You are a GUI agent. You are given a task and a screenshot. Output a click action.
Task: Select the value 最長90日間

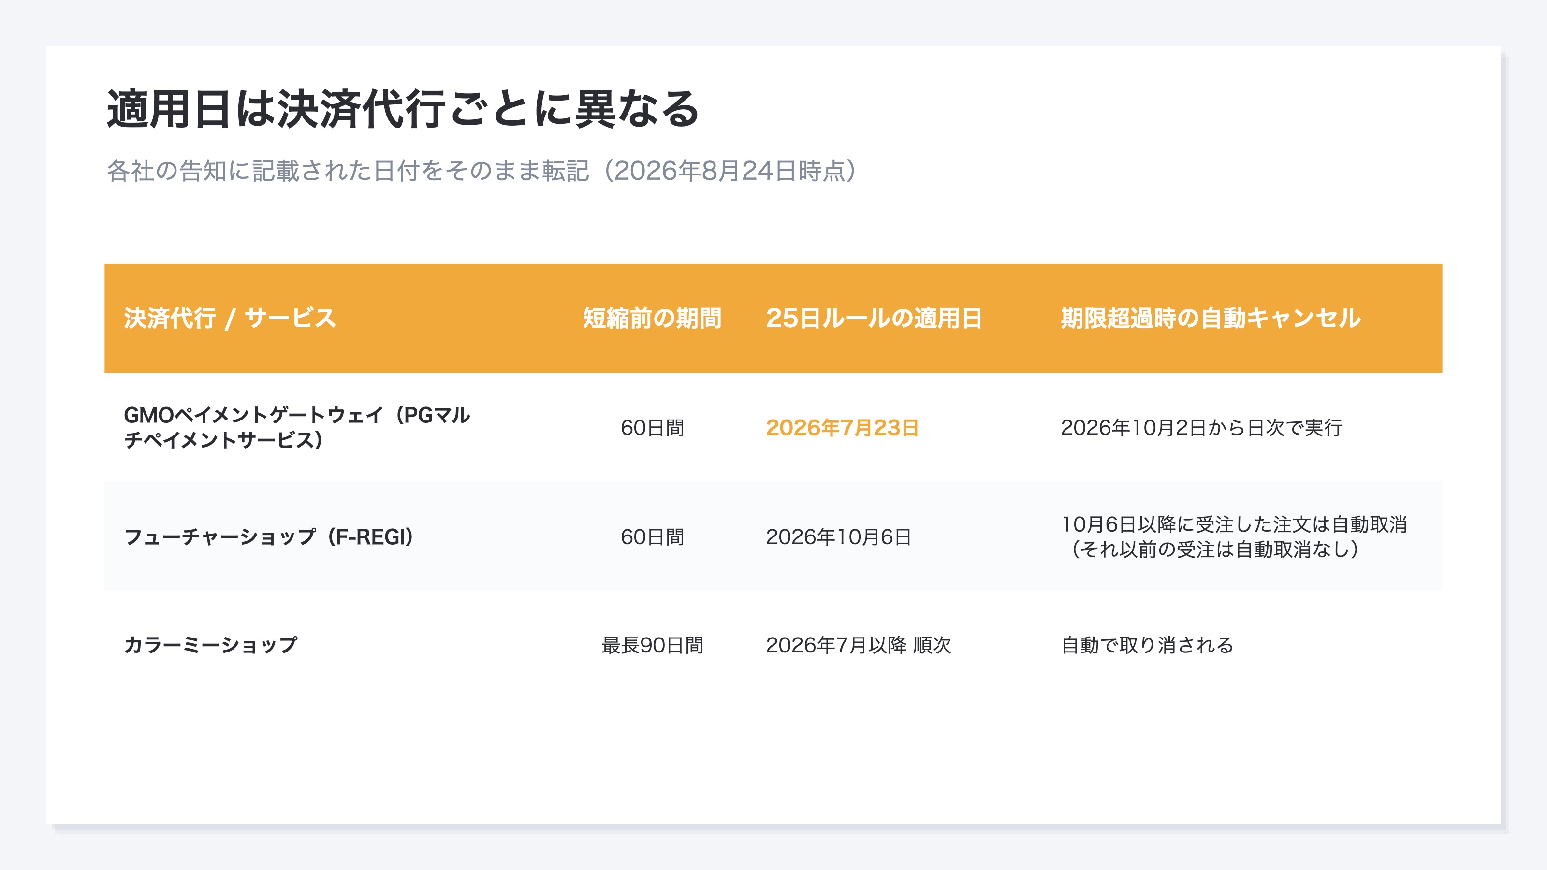click(x=652, y=645)
